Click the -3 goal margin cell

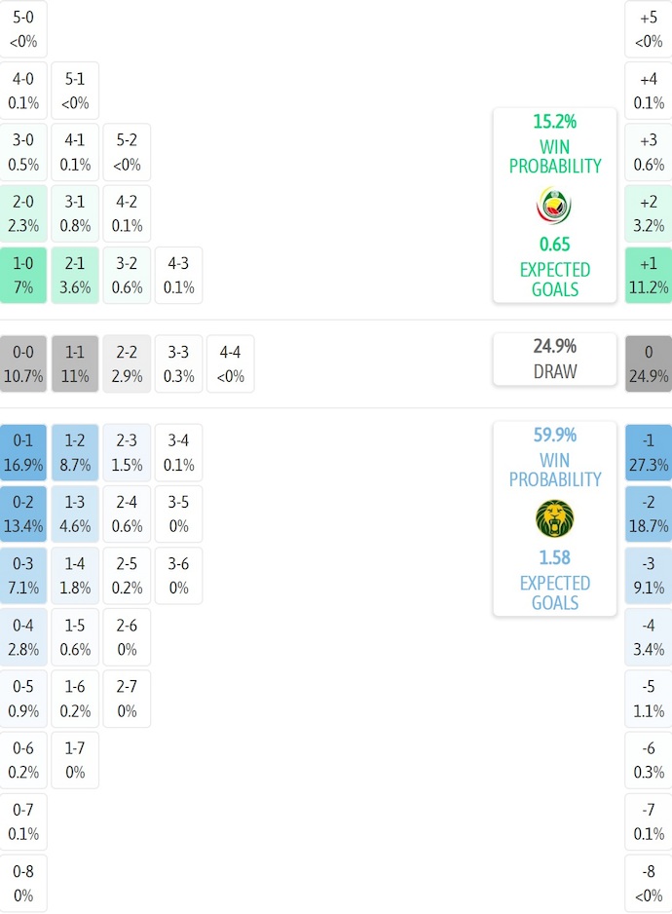[649, 576]
